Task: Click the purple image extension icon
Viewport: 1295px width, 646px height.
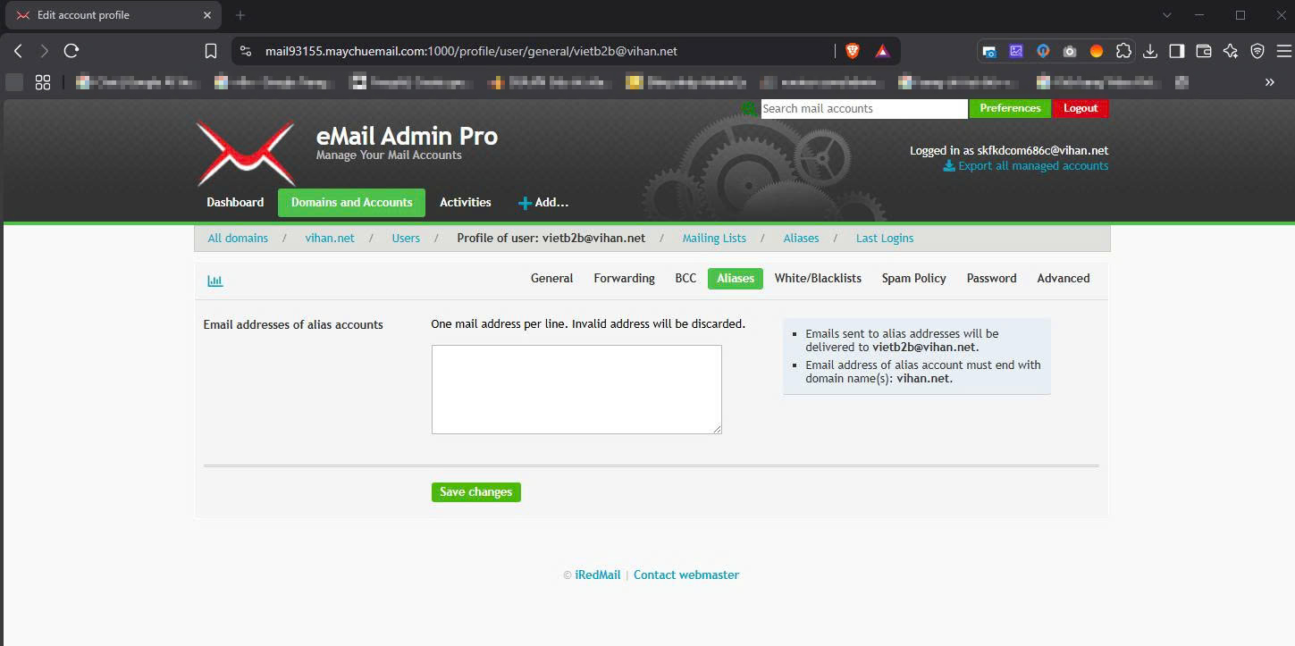Action: coord(1016,51)
